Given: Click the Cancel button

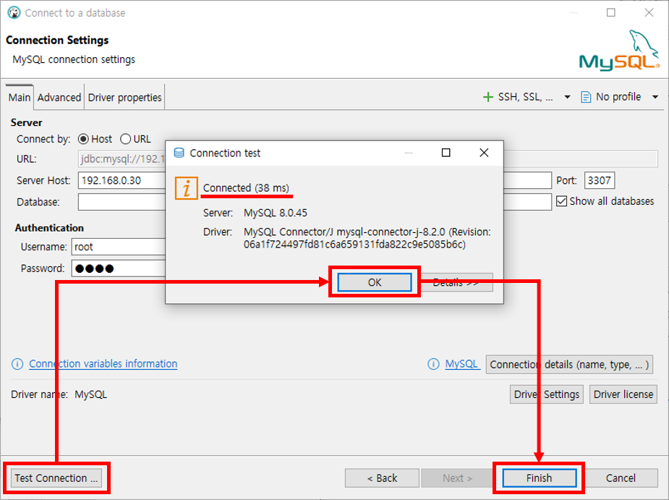Looking at the screenshot, I should tap(621, 478).
